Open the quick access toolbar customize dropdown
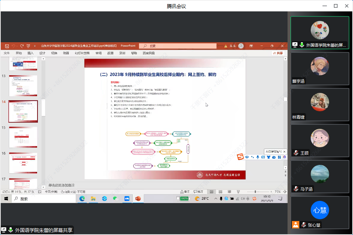The image size is (353, 235). [x=35, y=46]
